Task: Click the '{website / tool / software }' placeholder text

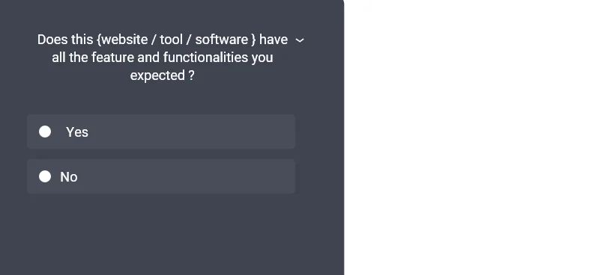Action: click(177, 40)
